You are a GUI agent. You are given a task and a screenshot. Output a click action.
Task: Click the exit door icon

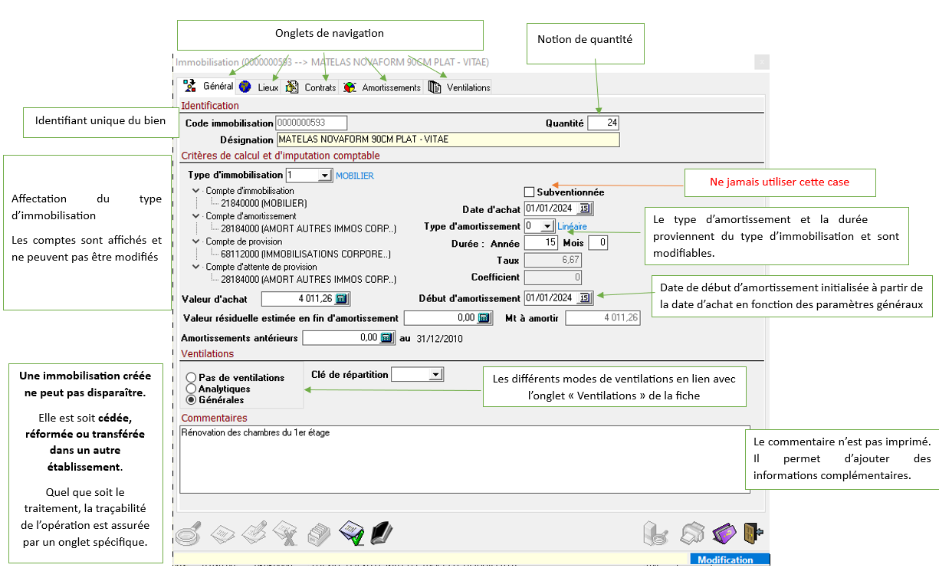[x=754, y=532]
